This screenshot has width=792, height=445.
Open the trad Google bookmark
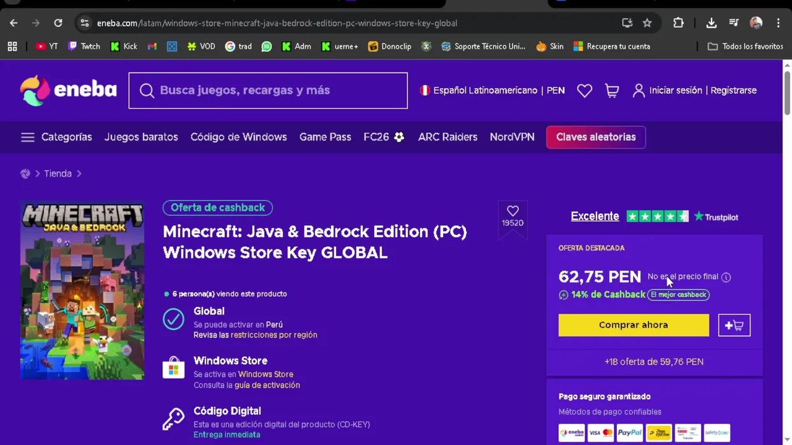[238, 46]
